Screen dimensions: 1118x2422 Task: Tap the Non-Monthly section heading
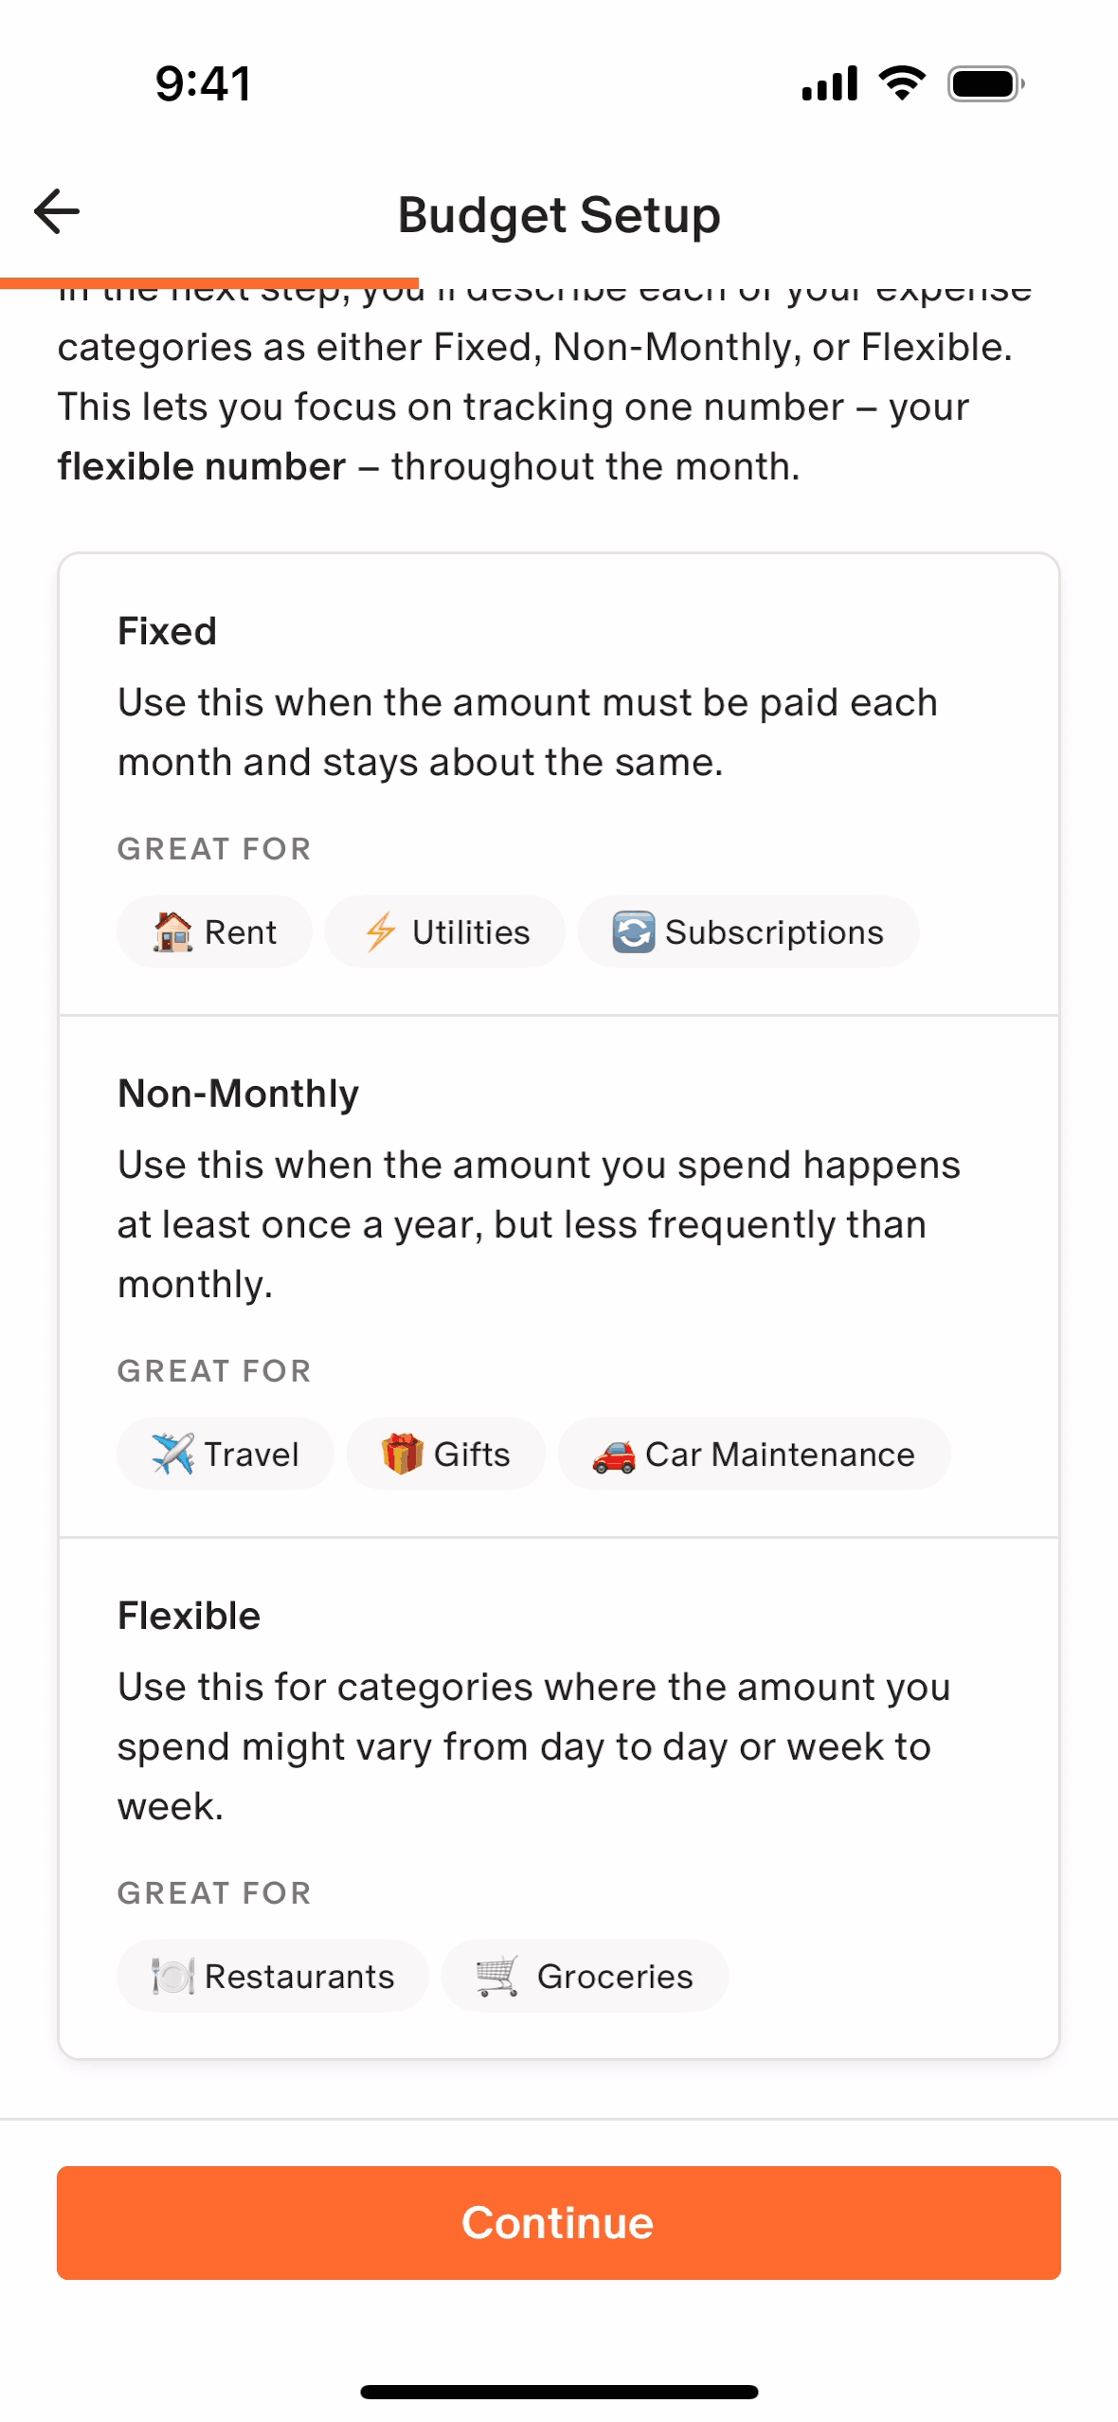(238, 1094)
